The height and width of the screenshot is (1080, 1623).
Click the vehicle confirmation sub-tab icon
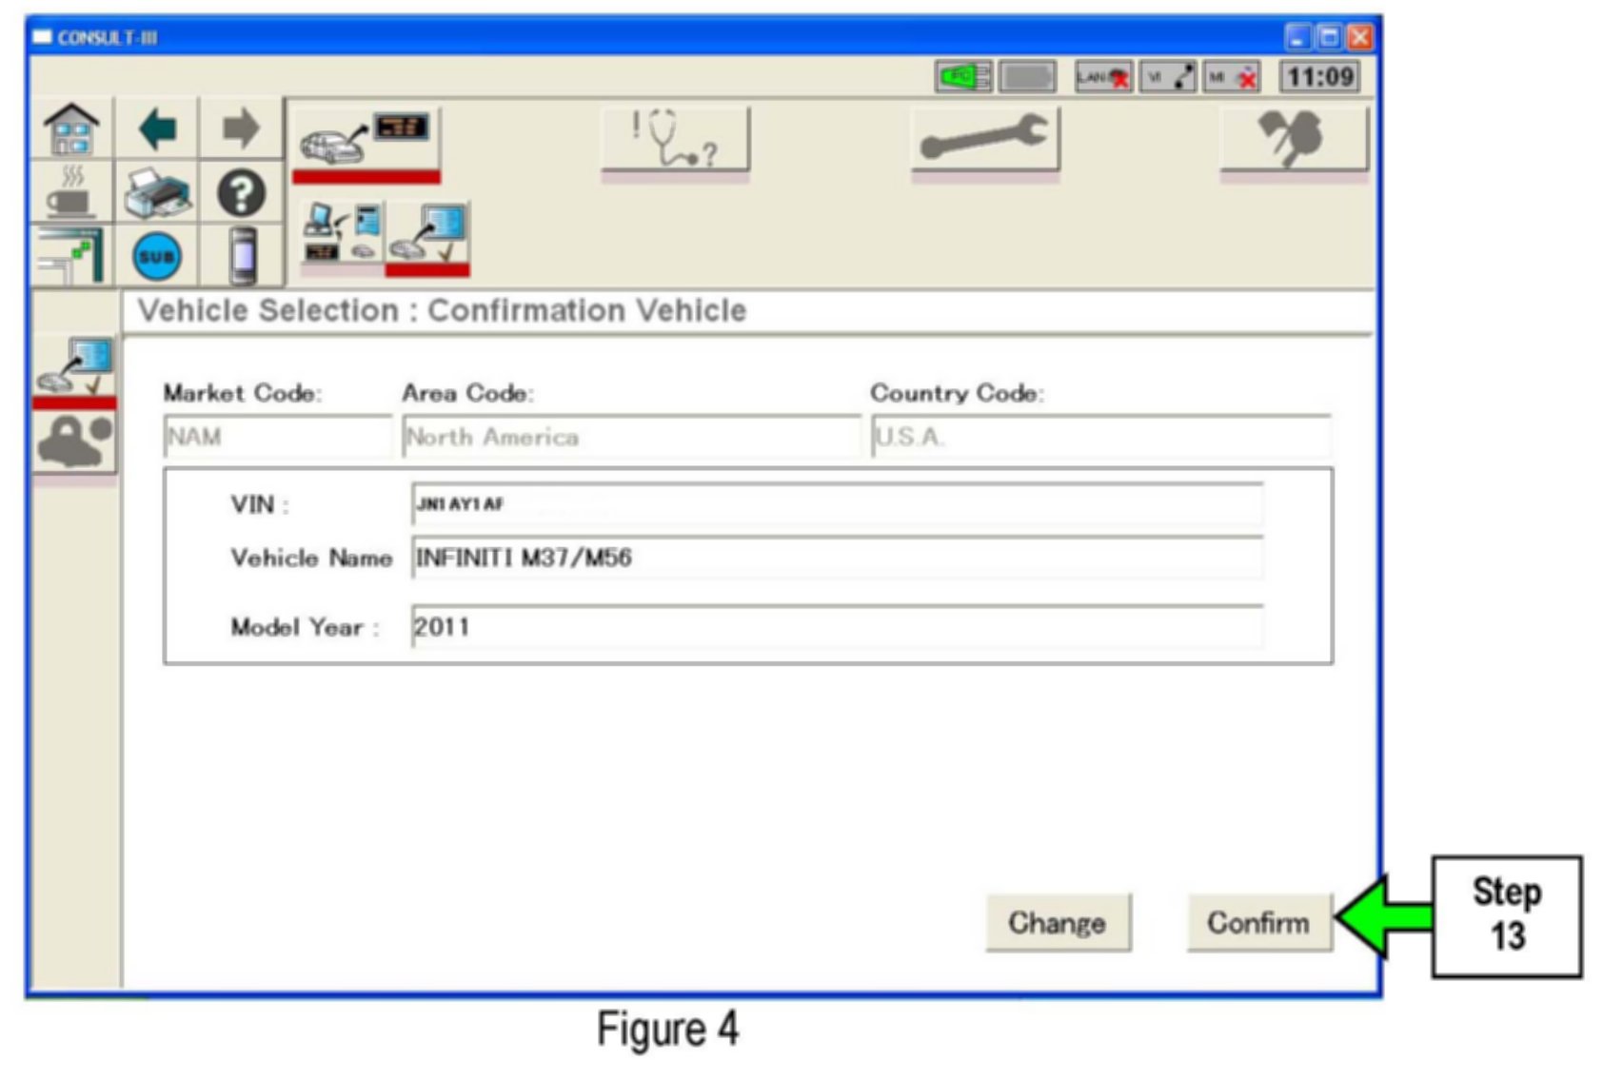click(x=427, y=234)
